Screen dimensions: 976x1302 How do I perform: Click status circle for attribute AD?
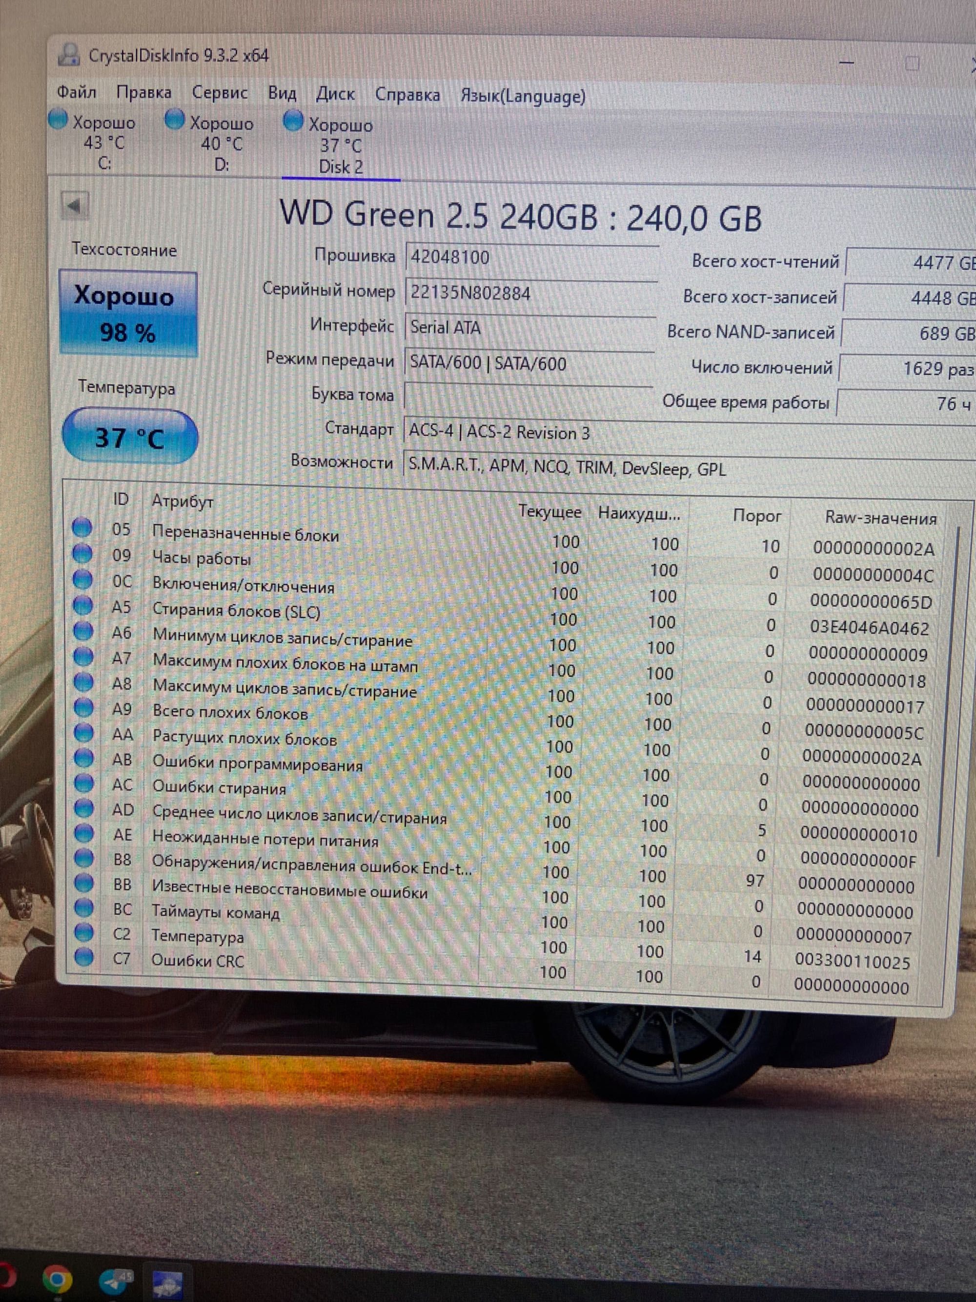[x=83, y=808]
